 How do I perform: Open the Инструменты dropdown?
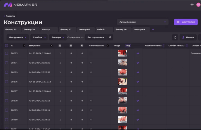pyautogui.click(x=18, y=37)
